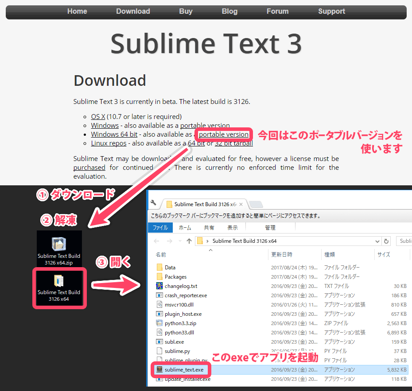Viewport: 412px width, 391px height.
Task: Select the msvcr100.dll file icon
Action: (x=159, y=304)
